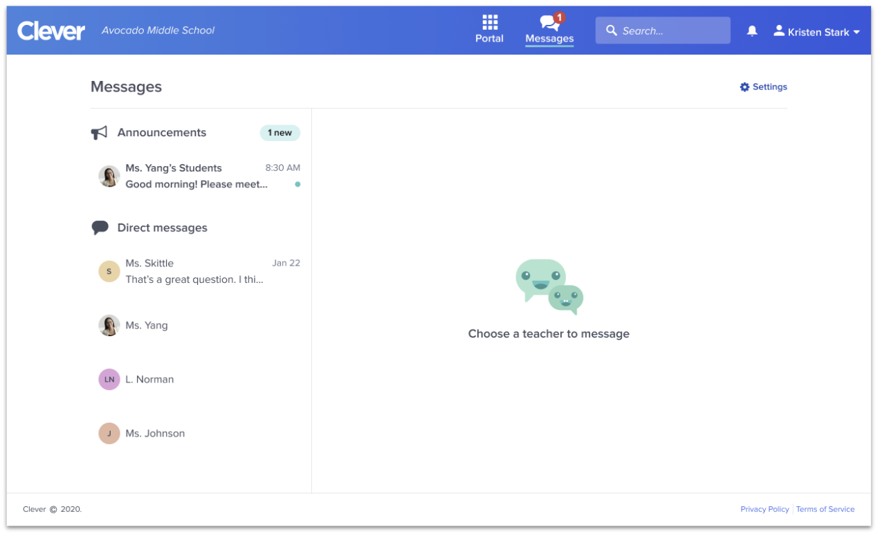The image size is (882, 534).
Task: Click L. Norman's purple LN avatar
Action: point(109,380)
